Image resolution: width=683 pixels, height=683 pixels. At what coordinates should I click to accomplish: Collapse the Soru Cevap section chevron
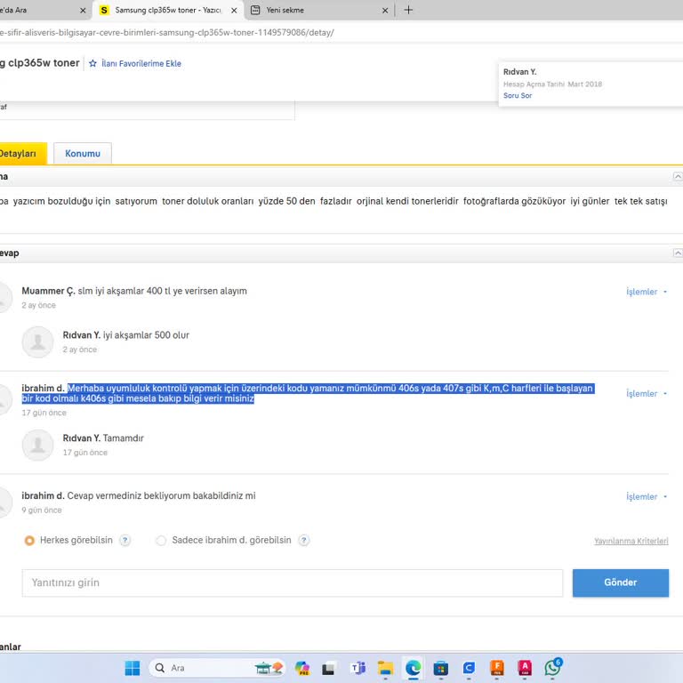point(678,253)
